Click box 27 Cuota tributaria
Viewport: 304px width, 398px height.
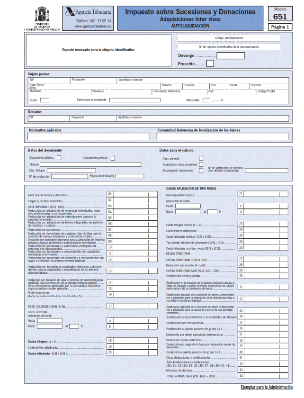tap(266, 259)
